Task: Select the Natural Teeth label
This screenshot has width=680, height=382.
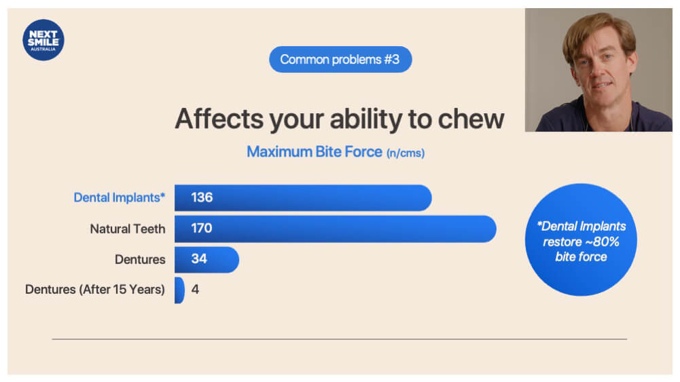Action: pyautogui.click(x=128, y=229)
